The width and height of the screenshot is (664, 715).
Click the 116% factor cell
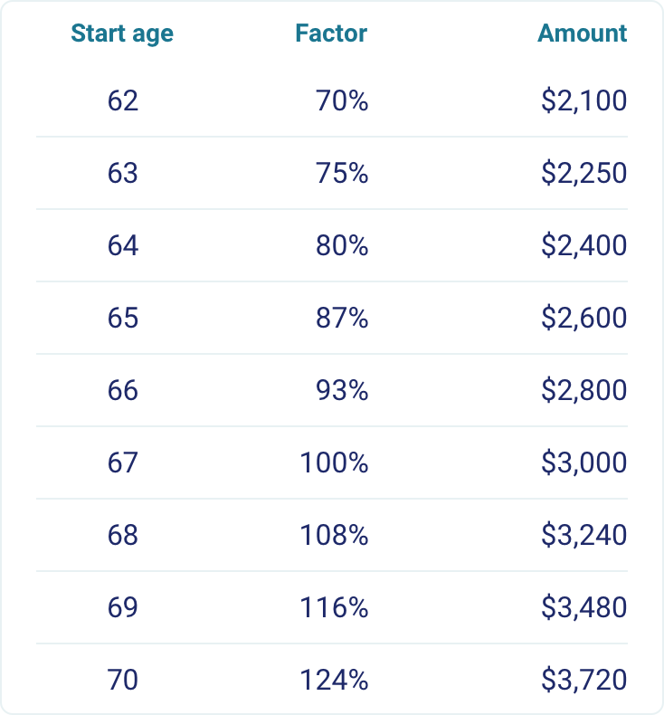(x=335, y=607)
